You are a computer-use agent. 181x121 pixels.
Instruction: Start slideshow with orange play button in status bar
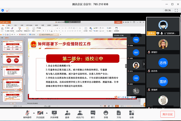[117, 106]
